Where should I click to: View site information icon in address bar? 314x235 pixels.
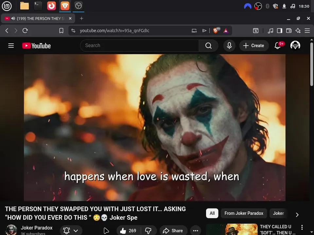click(73, 31)
